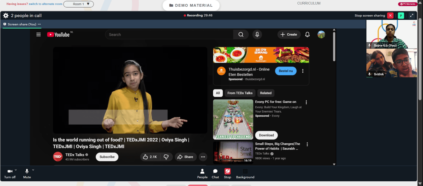Activate voice search microphone icon
Image resolution: width=423 pixels, height=186 pixels.
tap(257, 35)
